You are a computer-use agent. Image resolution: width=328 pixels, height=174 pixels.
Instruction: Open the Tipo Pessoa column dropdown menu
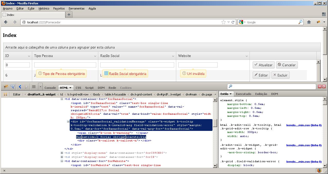coord(95,56)
